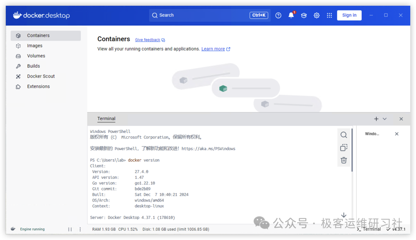The width and height of the screenshot is (416, 240).
Task: Click the Engine running status text
Action: tap(32, 229)
